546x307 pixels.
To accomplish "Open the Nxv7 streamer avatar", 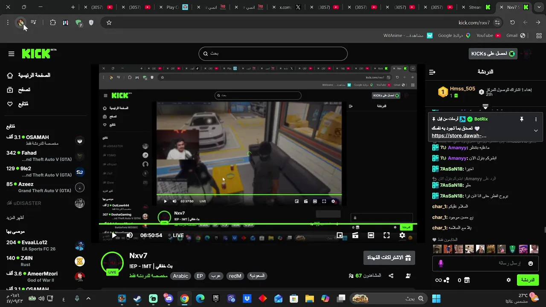I will (x=112, y=262).
